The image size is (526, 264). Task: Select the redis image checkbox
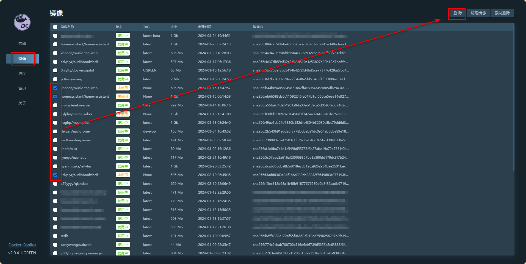click(x=55, y=236)
